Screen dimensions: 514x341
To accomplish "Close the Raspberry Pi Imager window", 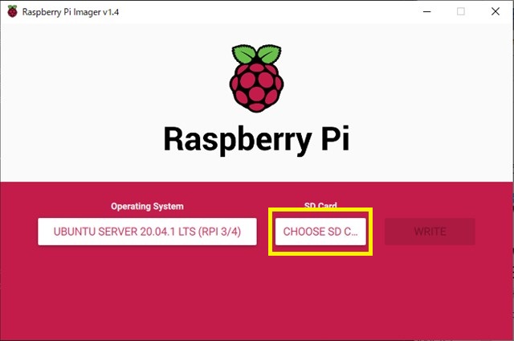I will click(496, 11).
